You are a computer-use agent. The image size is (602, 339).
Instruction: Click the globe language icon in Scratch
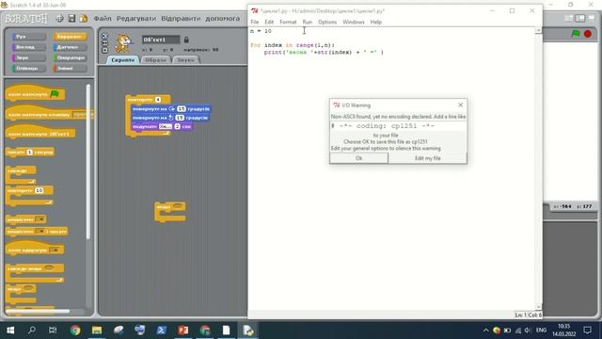(59, 18)
